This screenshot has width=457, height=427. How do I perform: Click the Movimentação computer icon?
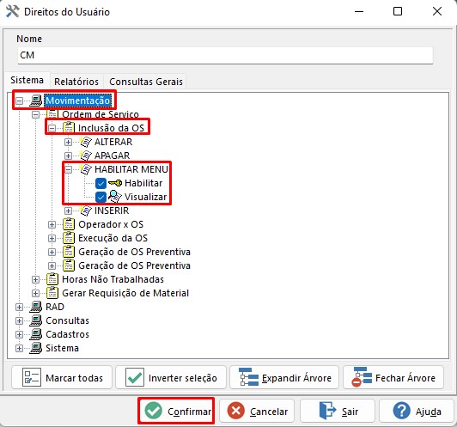click(35, 101)
